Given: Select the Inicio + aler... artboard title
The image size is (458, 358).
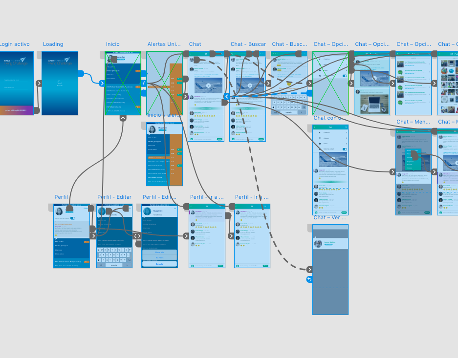Looking at the screenshot, I should (164, 115).
